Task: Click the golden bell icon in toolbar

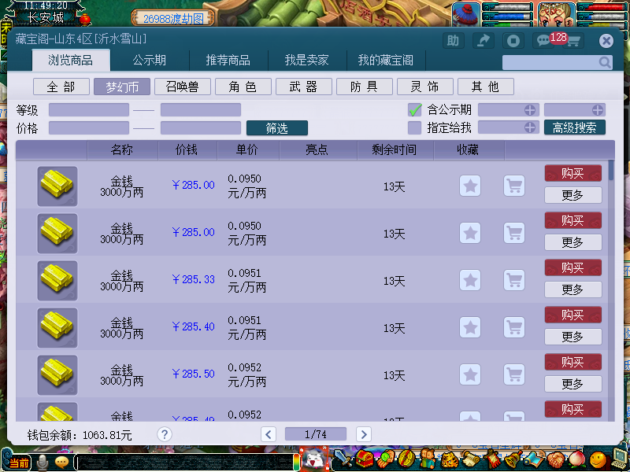Action: point(513,459)
